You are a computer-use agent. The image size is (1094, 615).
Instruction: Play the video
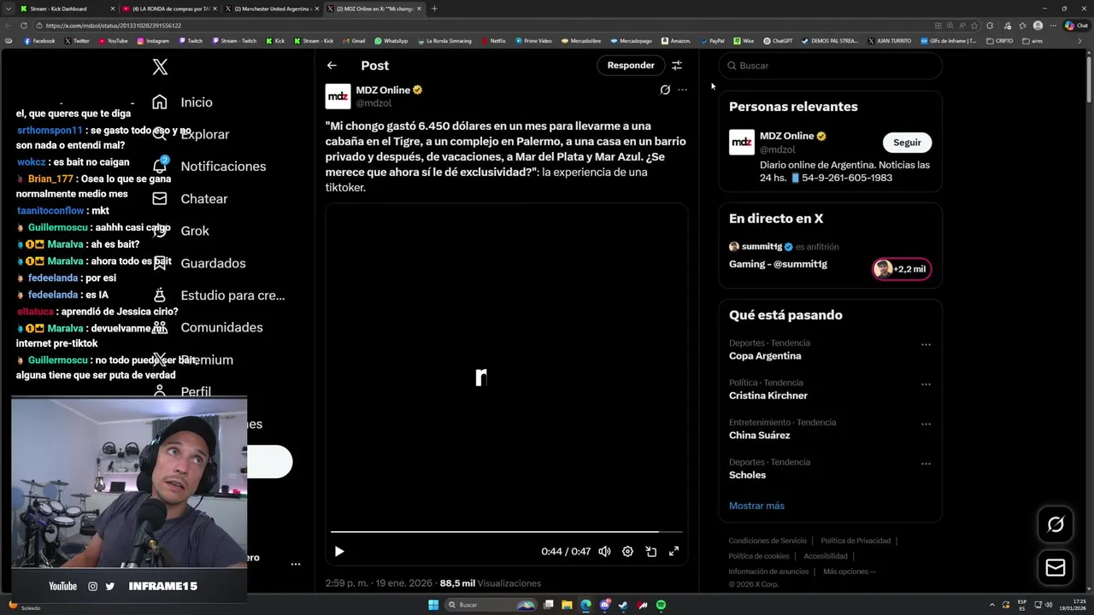[339, 552]
